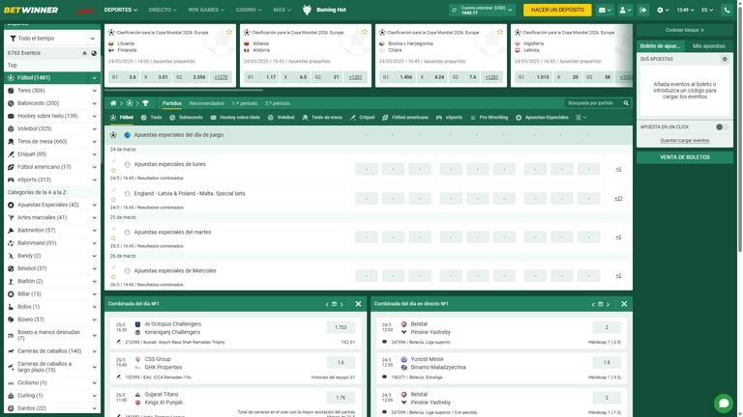The image size is (743, 417).
Task: Star the Apuestas especiales del martes row
Action: pyautogui.click(x=113, y=238)
